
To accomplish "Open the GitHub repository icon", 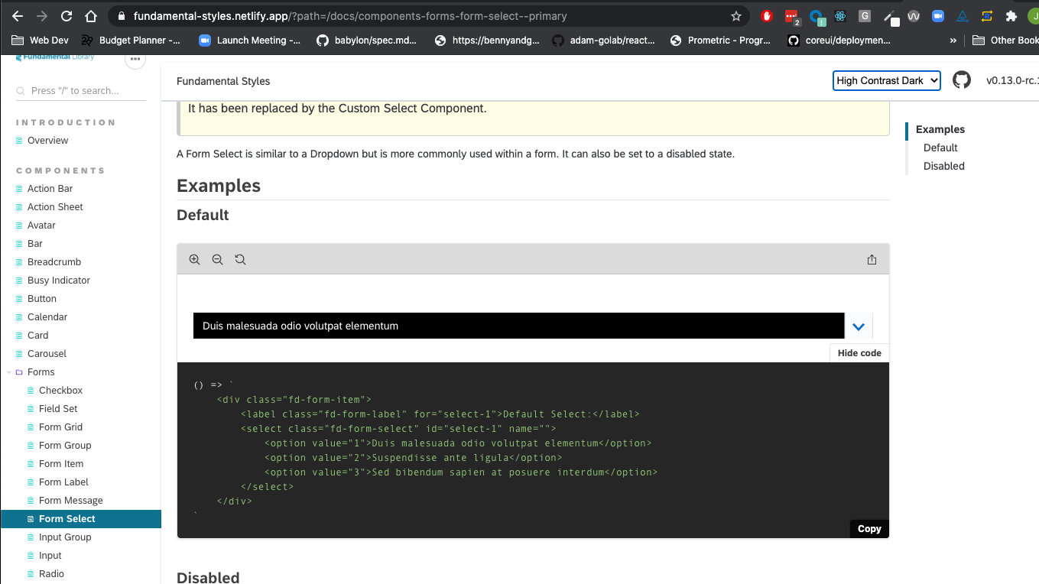I will pyautogui.click(x=962, y=80).
